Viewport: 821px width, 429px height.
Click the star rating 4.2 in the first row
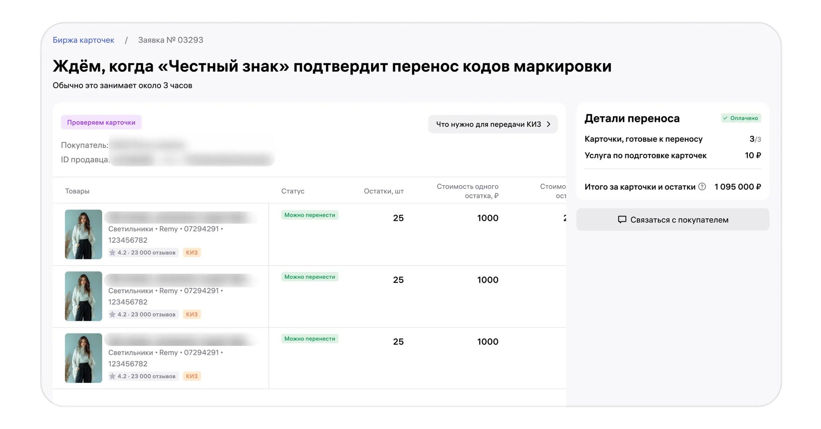pos(143,253)
